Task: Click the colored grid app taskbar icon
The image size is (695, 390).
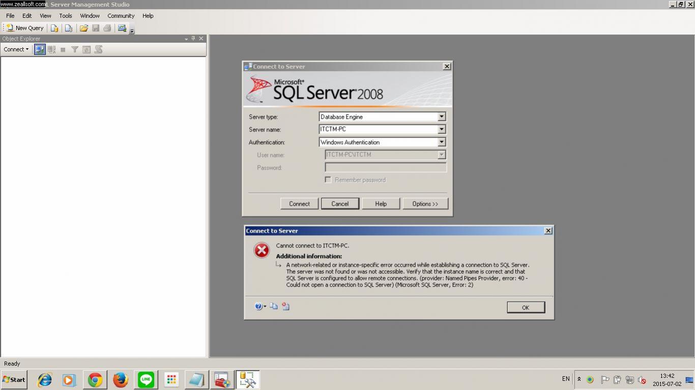Action: coord(171,380)
